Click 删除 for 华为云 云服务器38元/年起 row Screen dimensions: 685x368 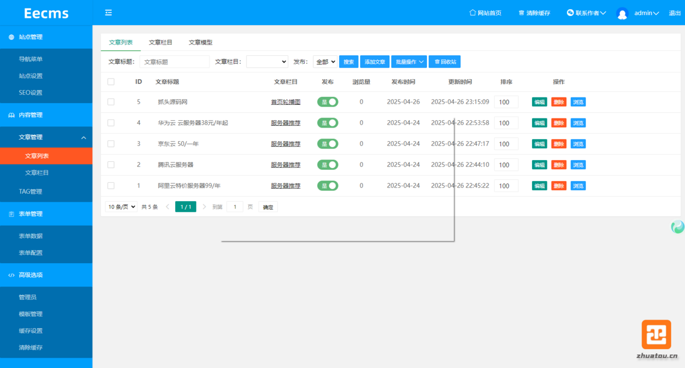559,123
